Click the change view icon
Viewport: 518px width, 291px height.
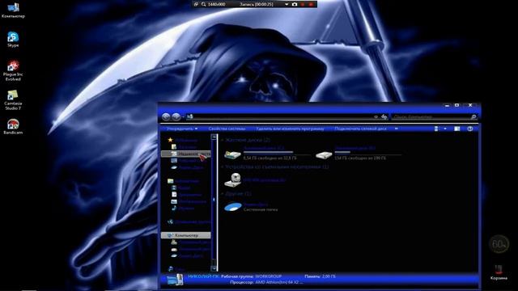[x=436, y=129]
